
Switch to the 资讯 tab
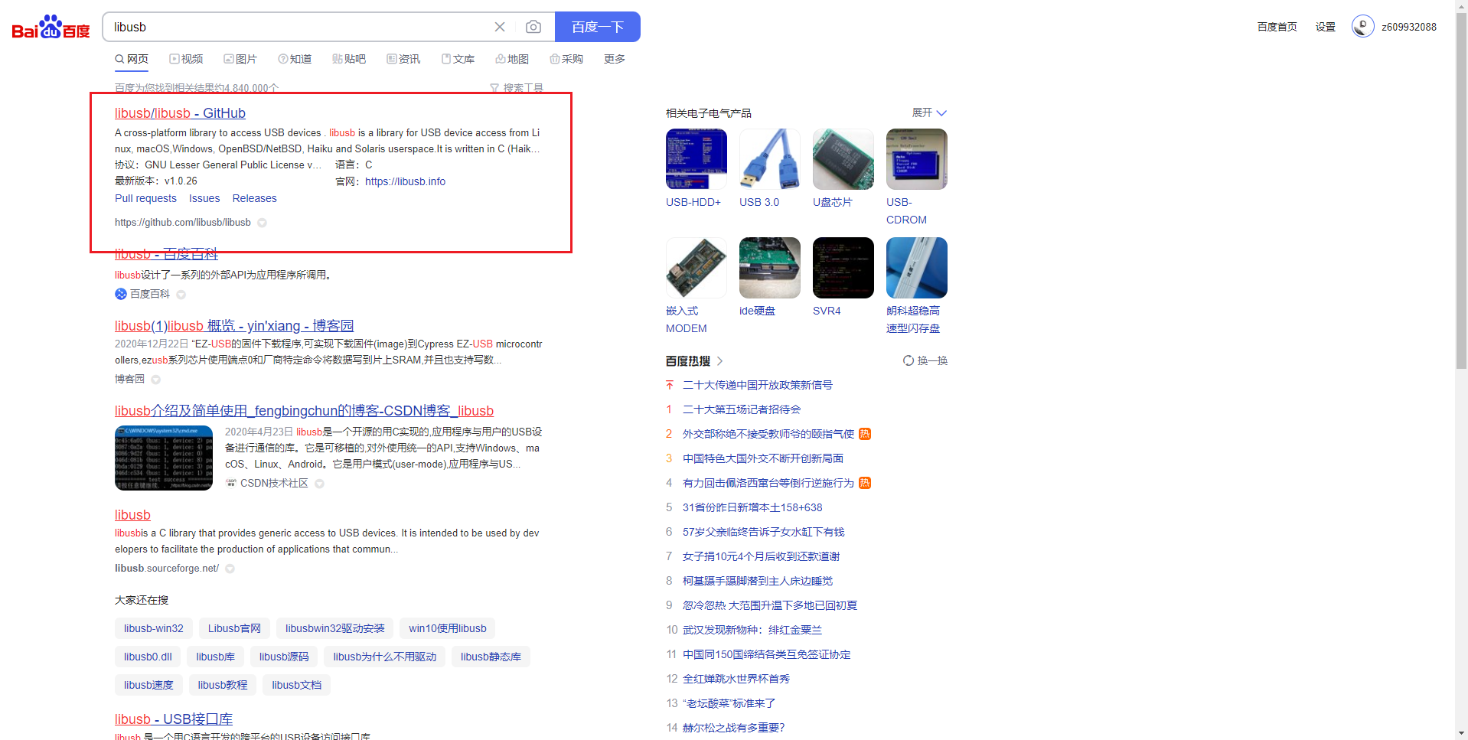403,59
